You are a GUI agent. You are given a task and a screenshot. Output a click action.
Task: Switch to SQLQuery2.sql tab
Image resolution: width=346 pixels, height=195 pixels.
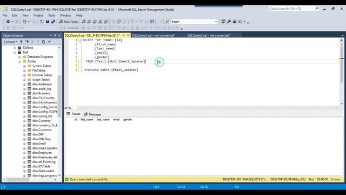pyautogui.click(x=209, y=35)
